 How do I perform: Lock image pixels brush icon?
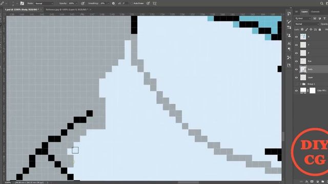[306, 30]
